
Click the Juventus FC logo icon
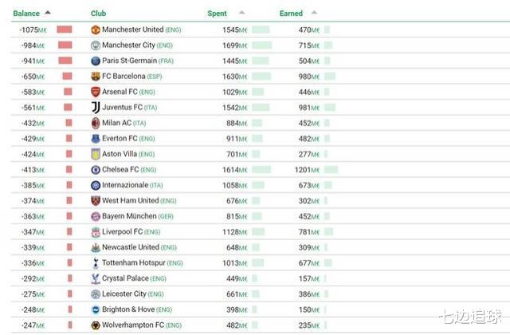(96, 108)
